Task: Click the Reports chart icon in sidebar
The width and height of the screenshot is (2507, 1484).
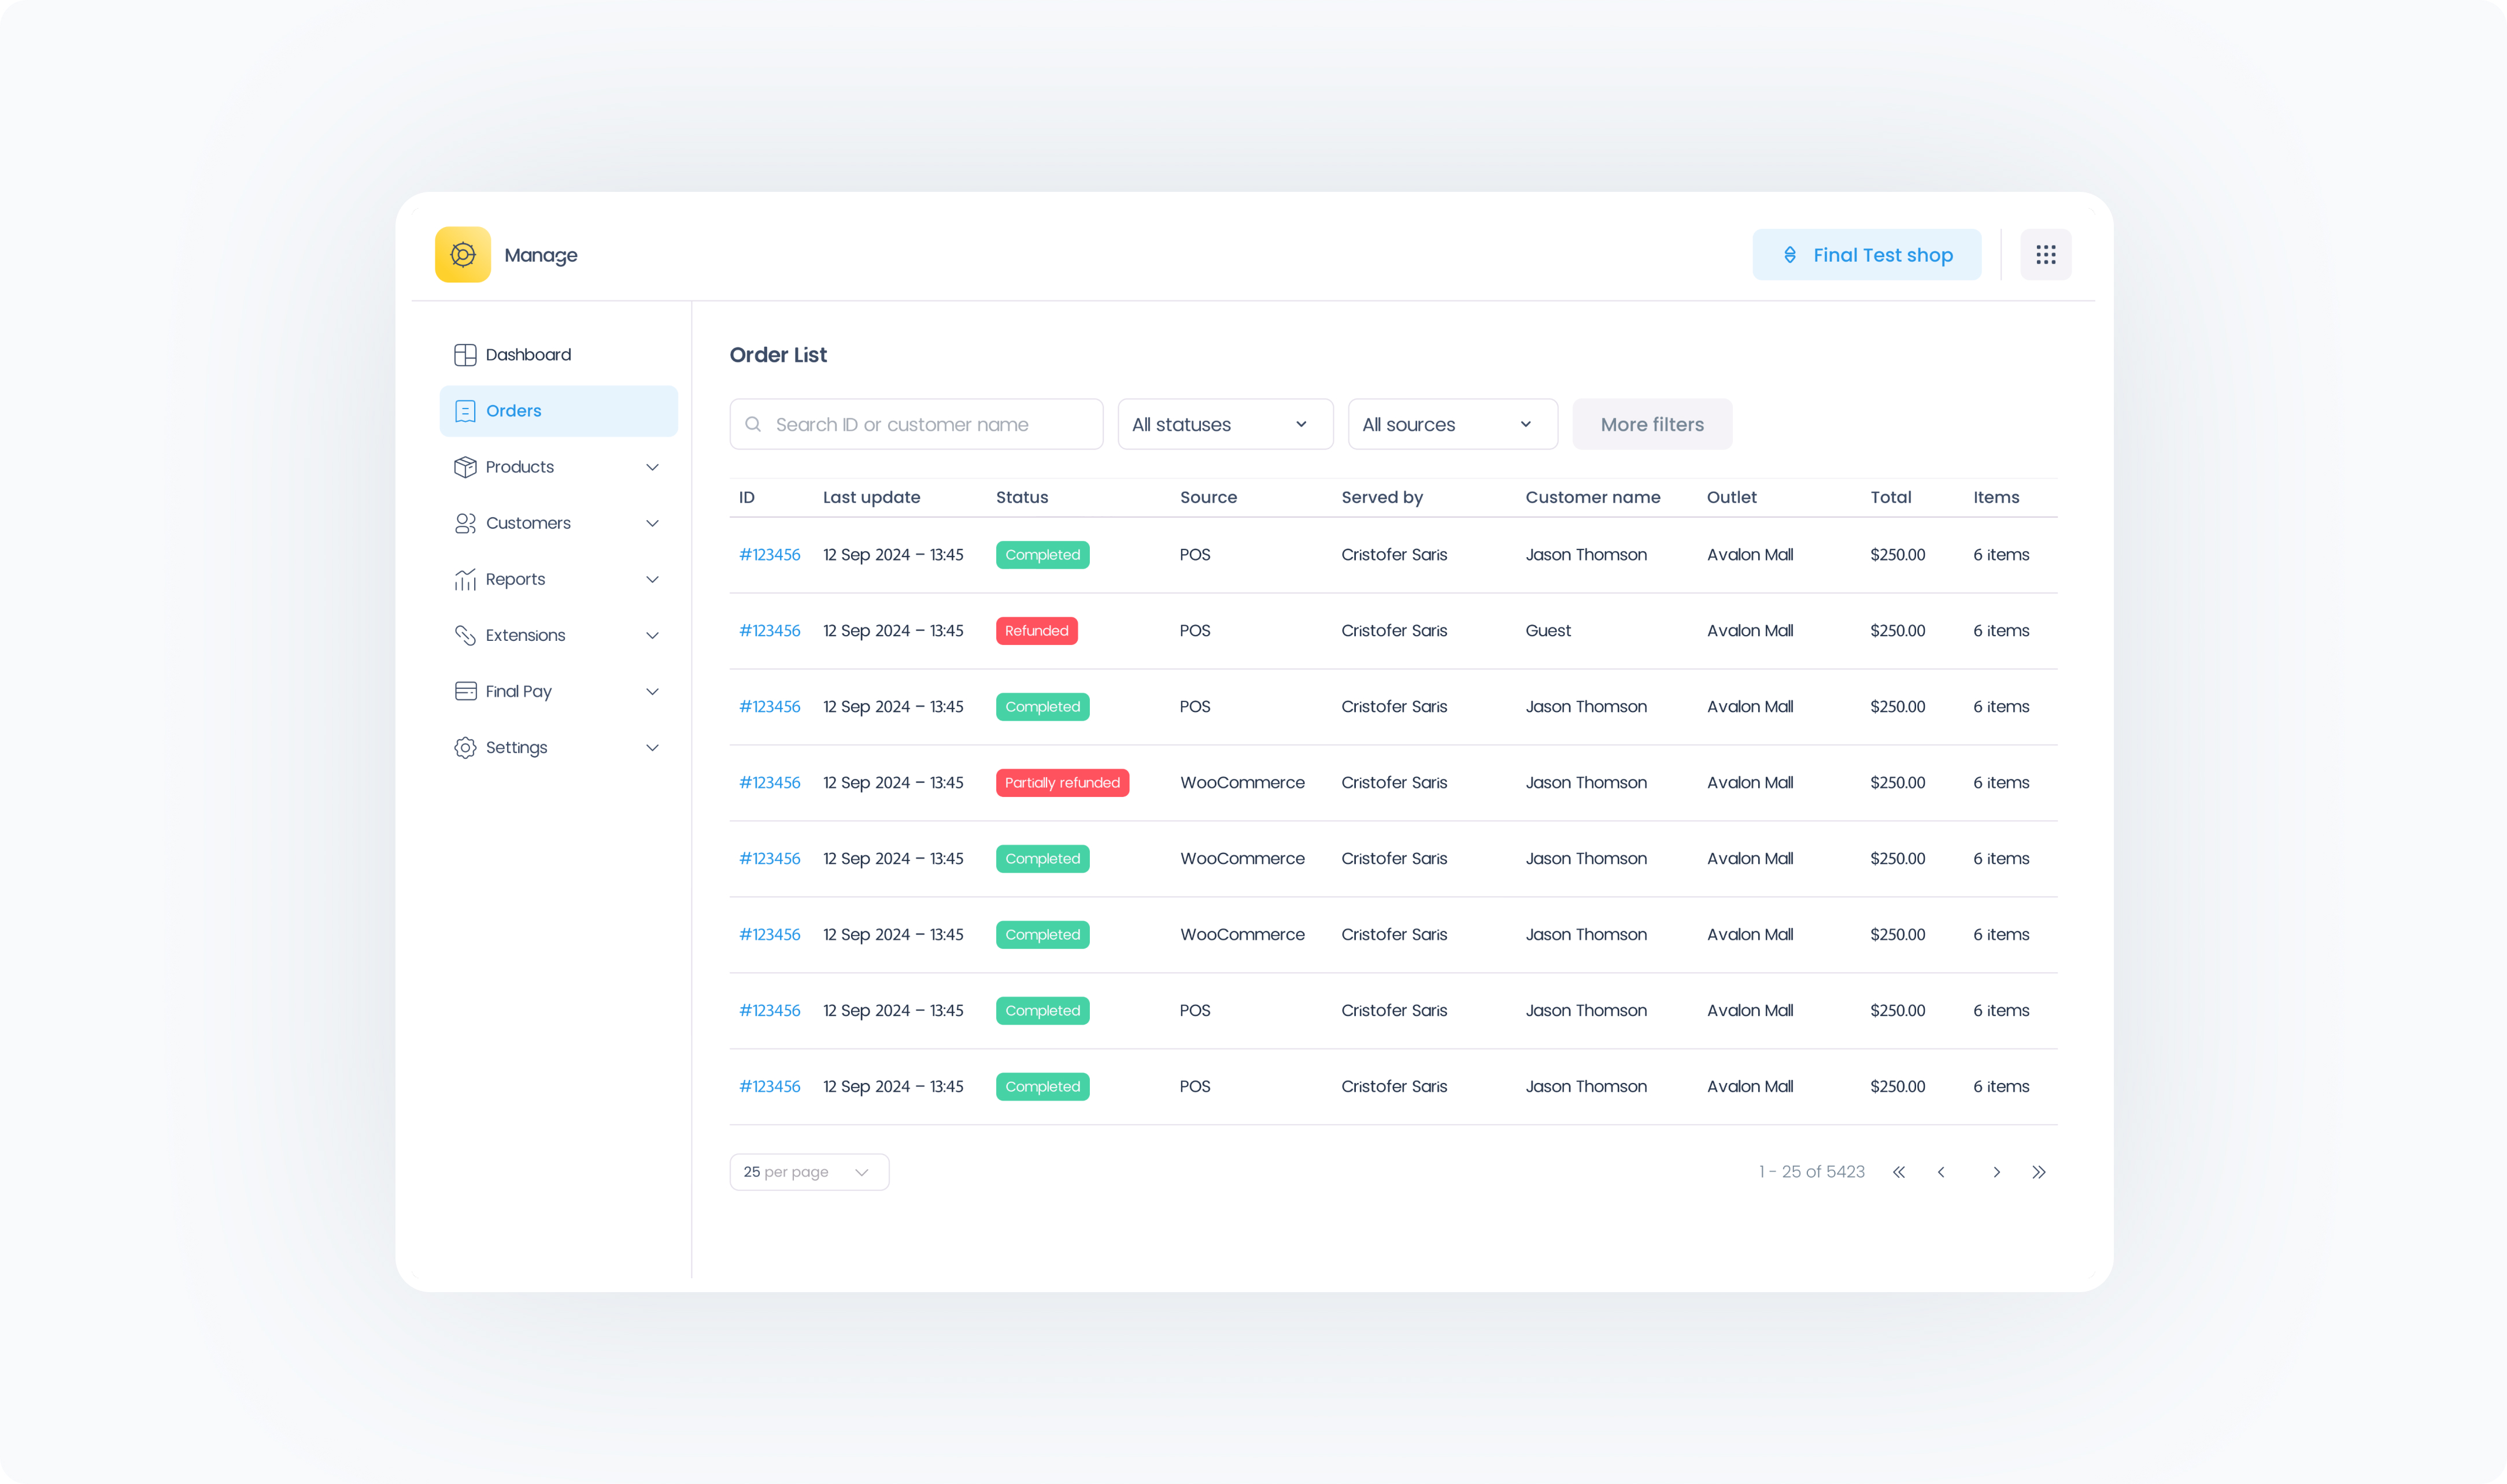Action: pyautogui.click(x=465, y=579)
